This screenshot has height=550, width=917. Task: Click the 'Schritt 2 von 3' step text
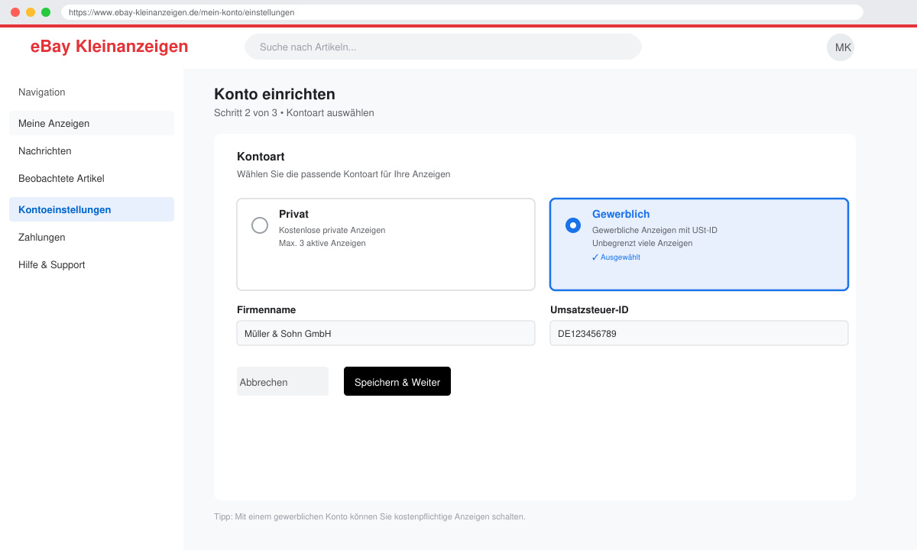click(x=245, y=112)
